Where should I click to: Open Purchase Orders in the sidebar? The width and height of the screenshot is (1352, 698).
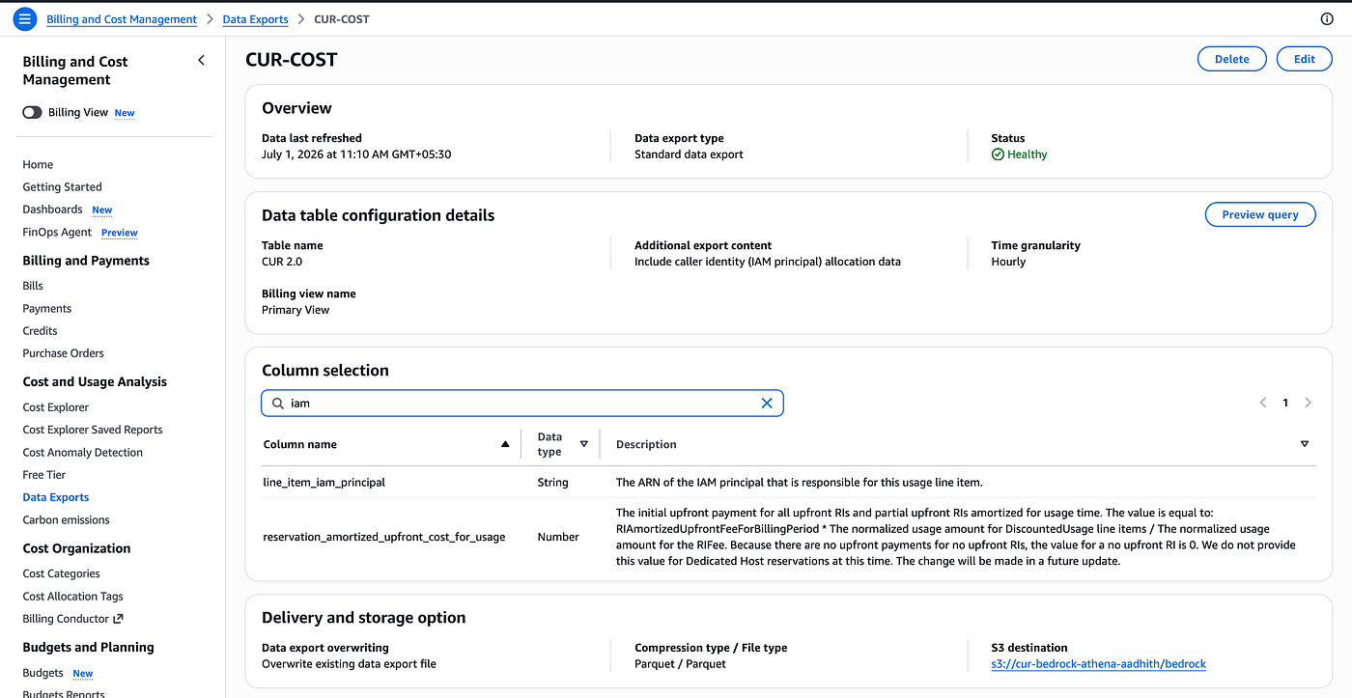coord(63,353)
